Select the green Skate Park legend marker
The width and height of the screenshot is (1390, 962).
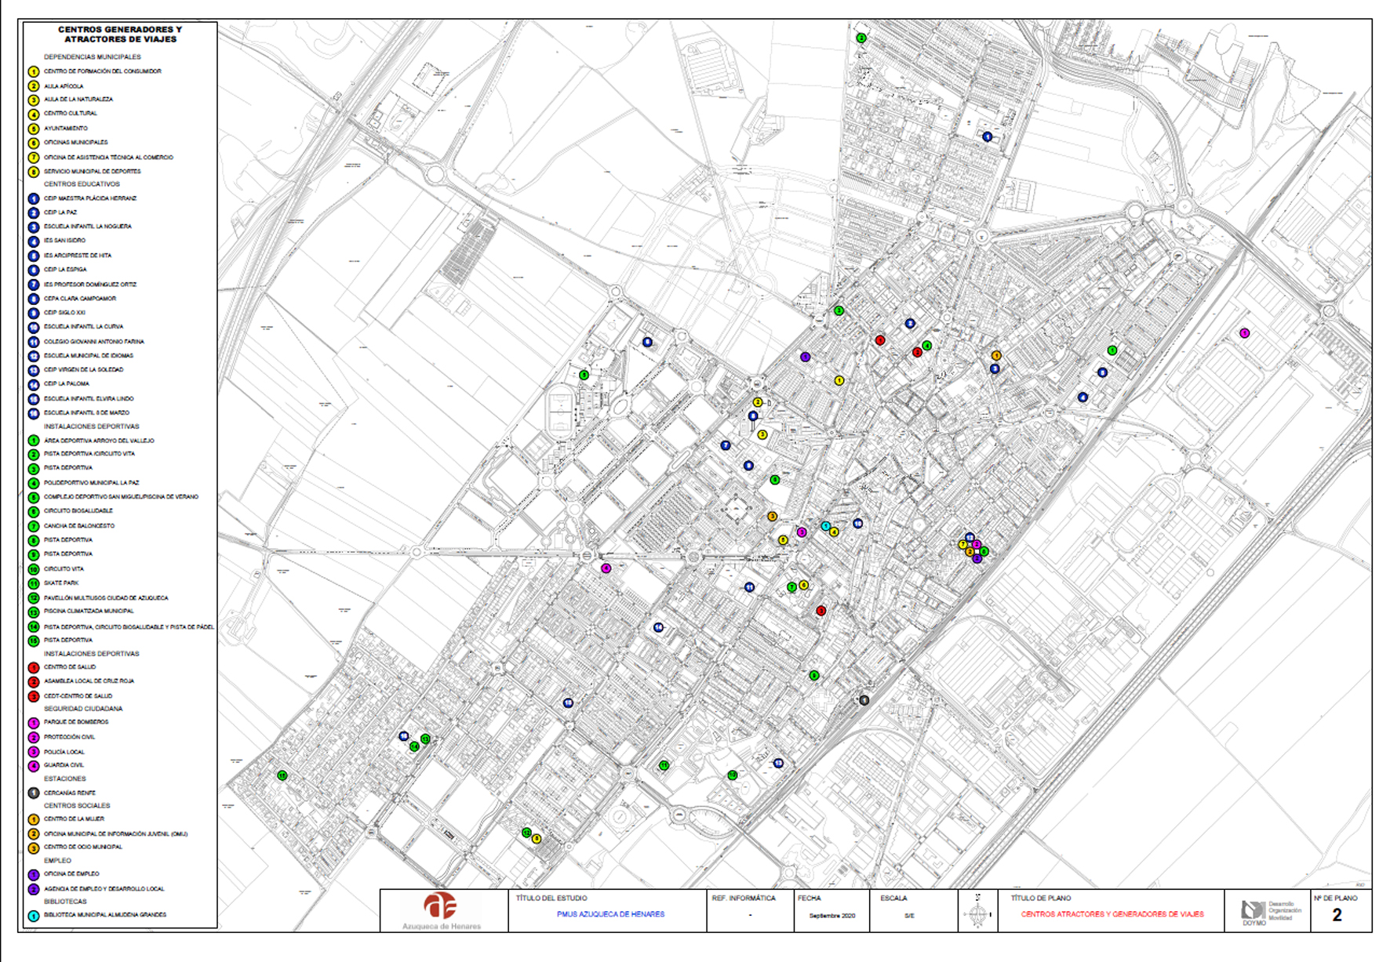click(34, 583)
